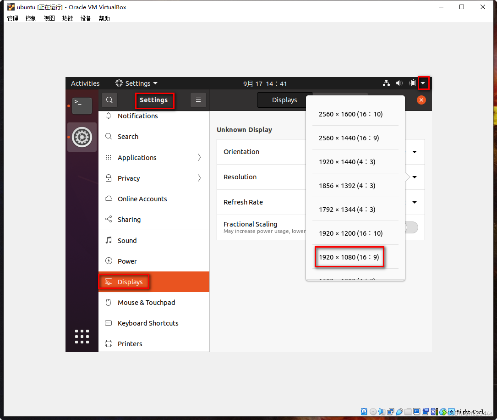Select 1920 × 1440 (4:3) resolution
The image size is (497, 420).
[x=355, y=161]
